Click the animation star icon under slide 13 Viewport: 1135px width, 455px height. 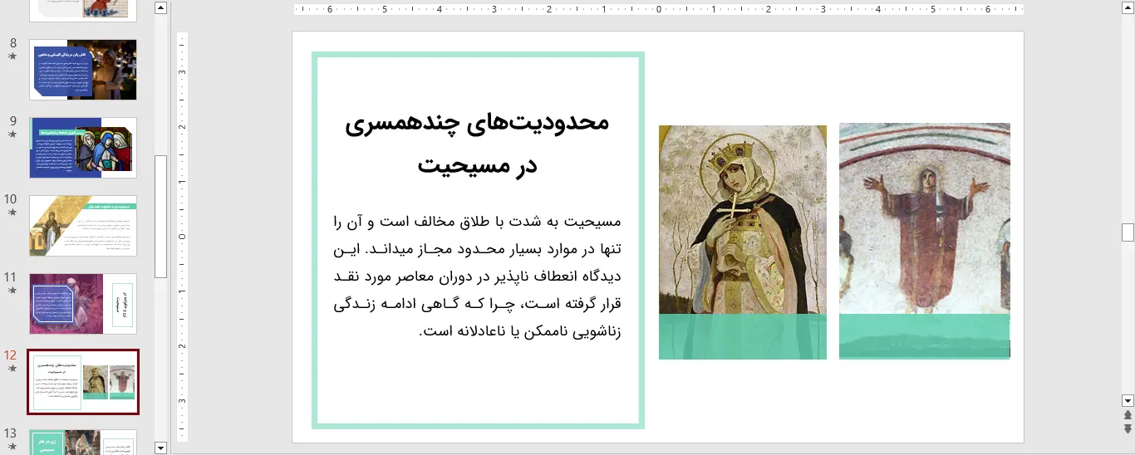[12, 447]
